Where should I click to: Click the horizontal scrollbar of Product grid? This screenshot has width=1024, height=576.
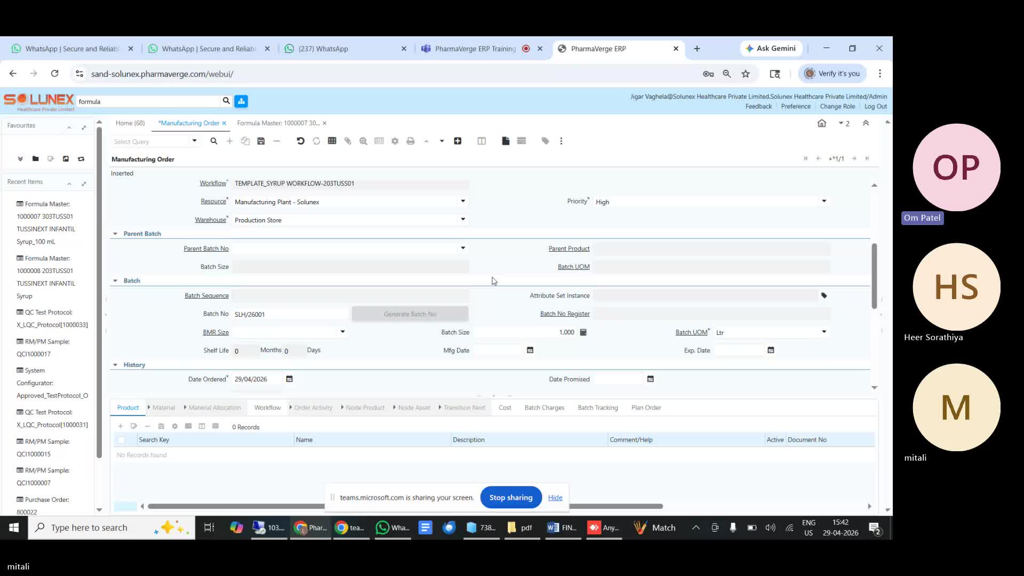(x=405, y=506)
